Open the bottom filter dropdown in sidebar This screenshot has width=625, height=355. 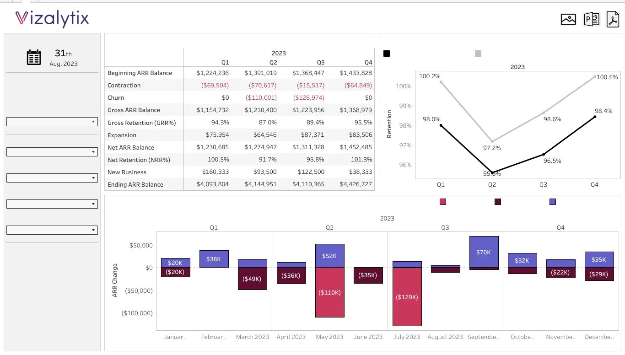pos(52,230)
